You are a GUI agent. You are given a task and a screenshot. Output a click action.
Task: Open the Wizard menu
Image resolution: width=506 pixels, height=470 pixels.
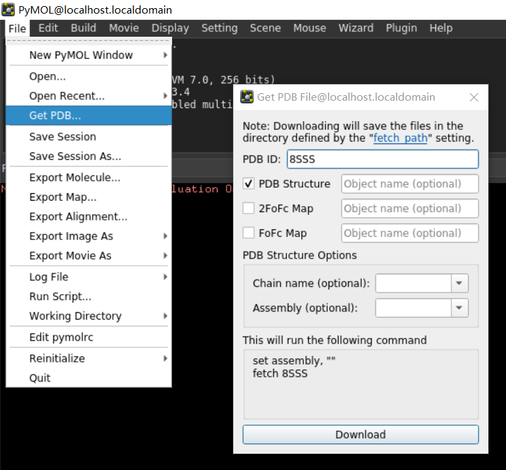point(356,28)
